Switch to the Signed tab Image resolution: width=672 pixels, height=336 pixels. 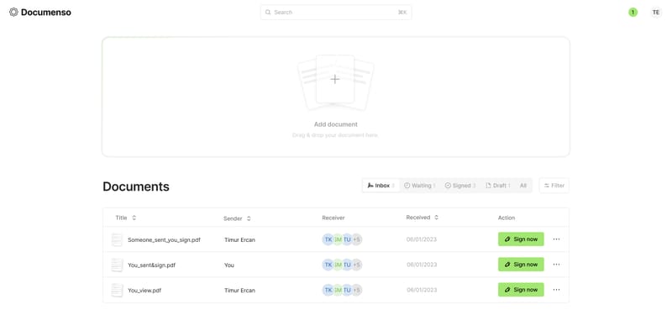tap(460, 186)
